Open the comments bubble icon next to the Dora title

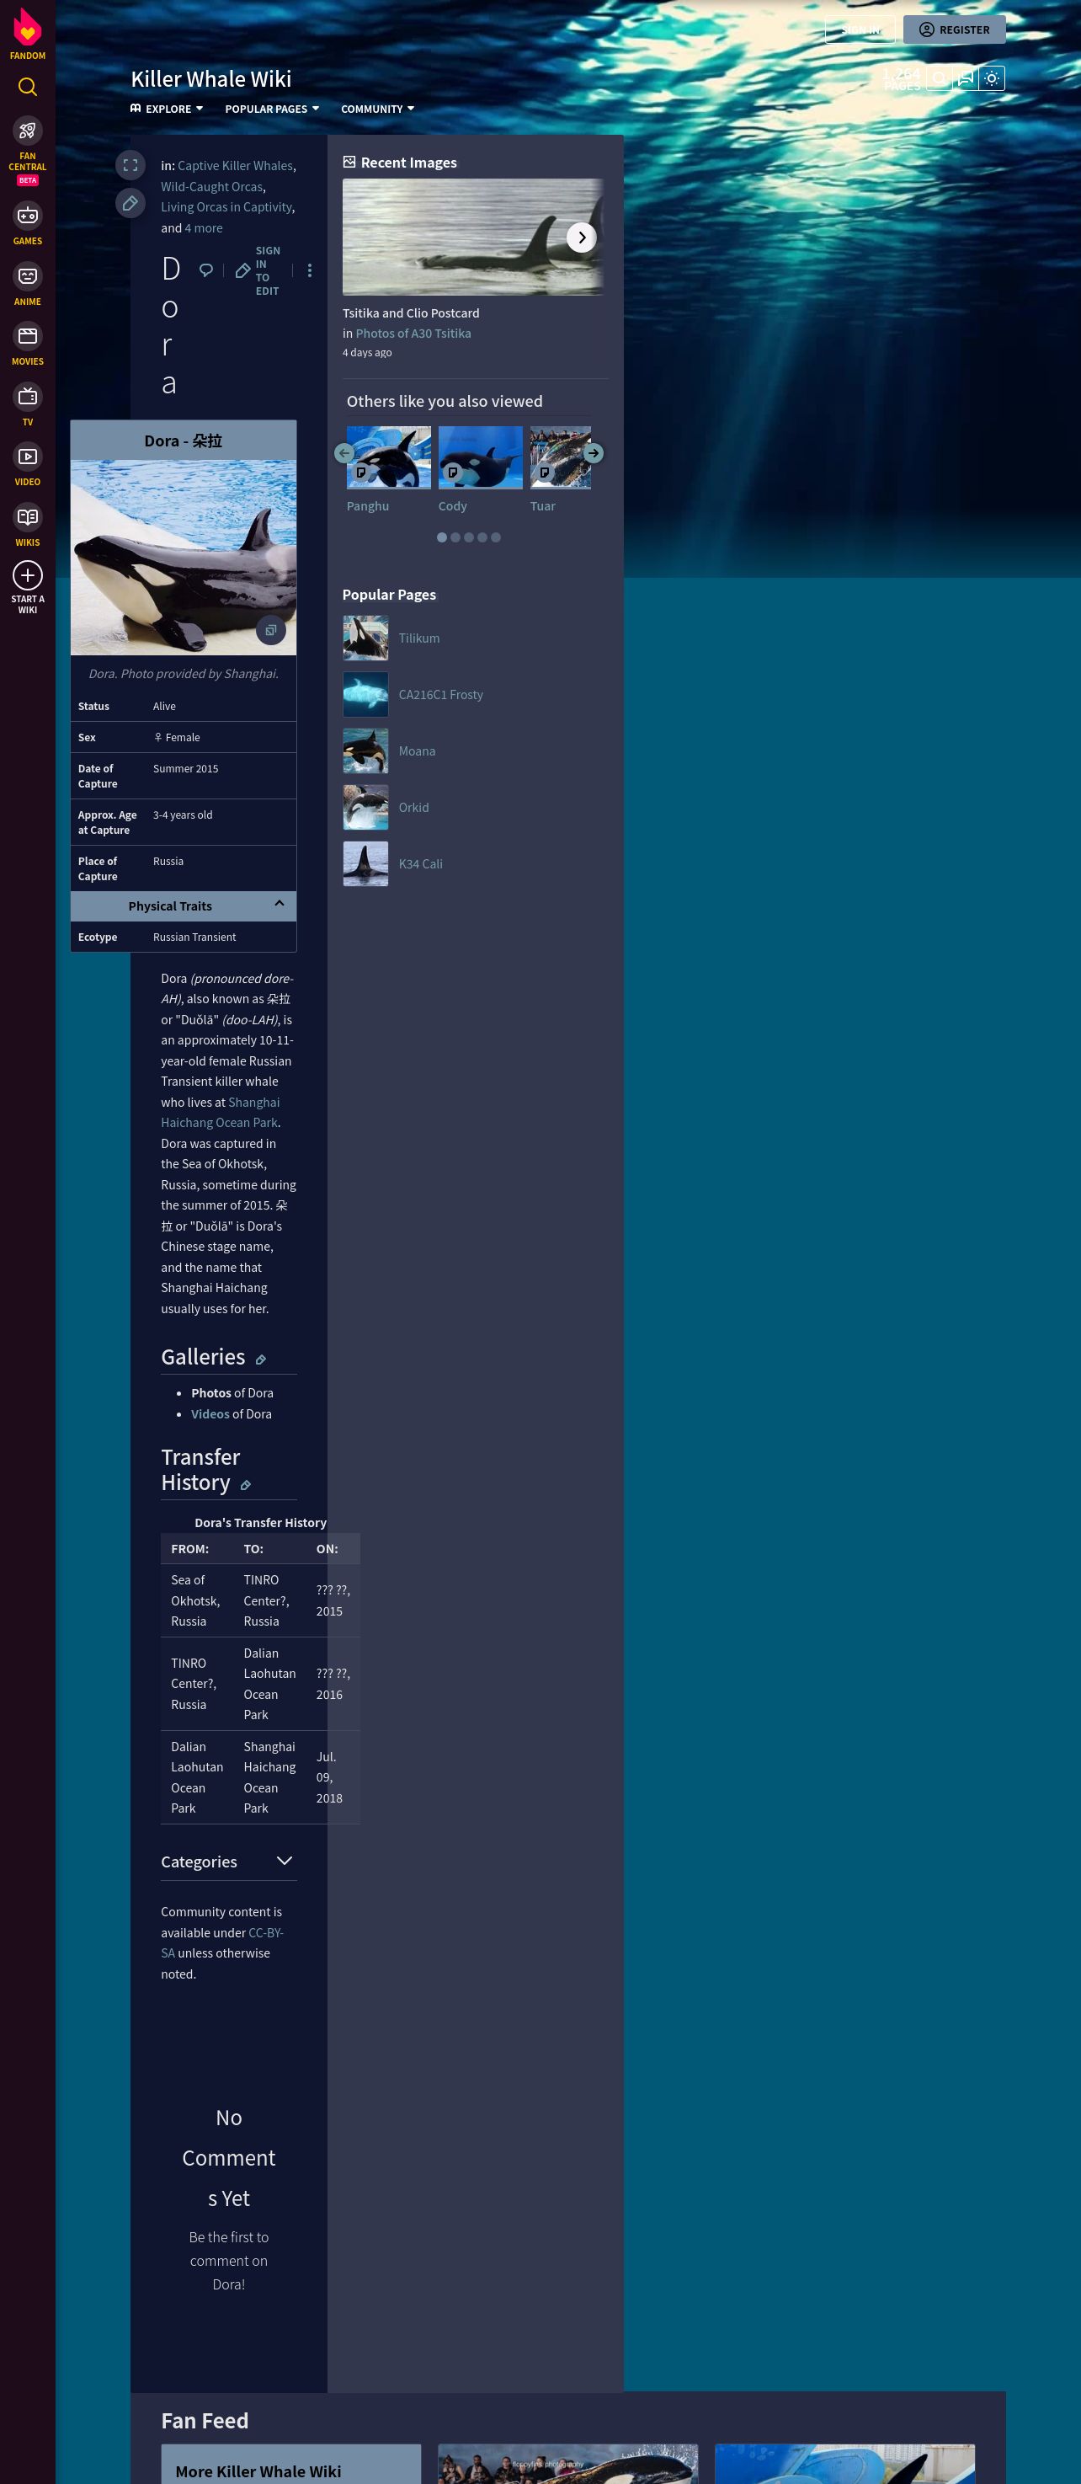click(x=205, y=271)
